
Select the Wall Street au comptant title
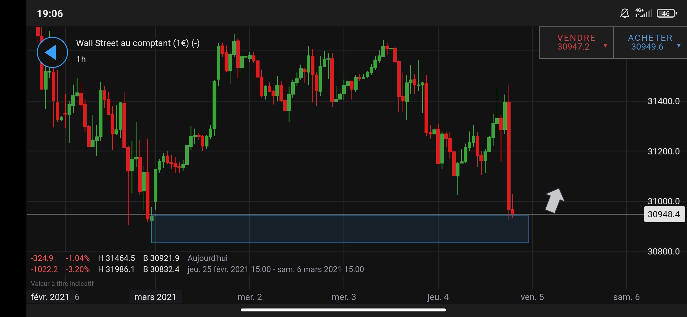(x=138, y=43)
